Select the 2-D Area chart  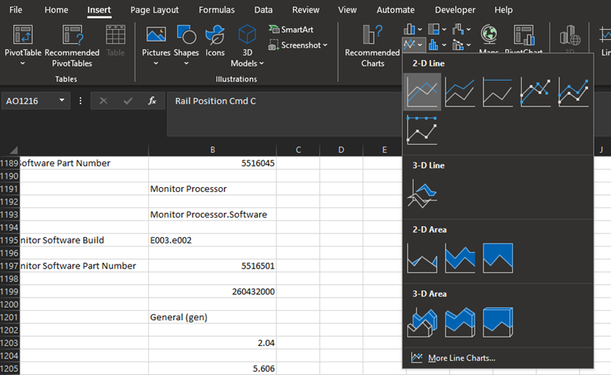pyautogui.click(x=423, y=258)
